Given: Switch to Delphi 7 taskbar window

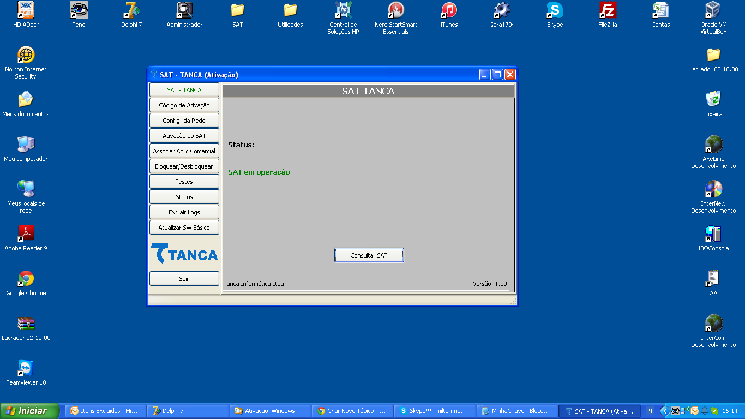Looking at the screenshot, I should tap(188, 411).
